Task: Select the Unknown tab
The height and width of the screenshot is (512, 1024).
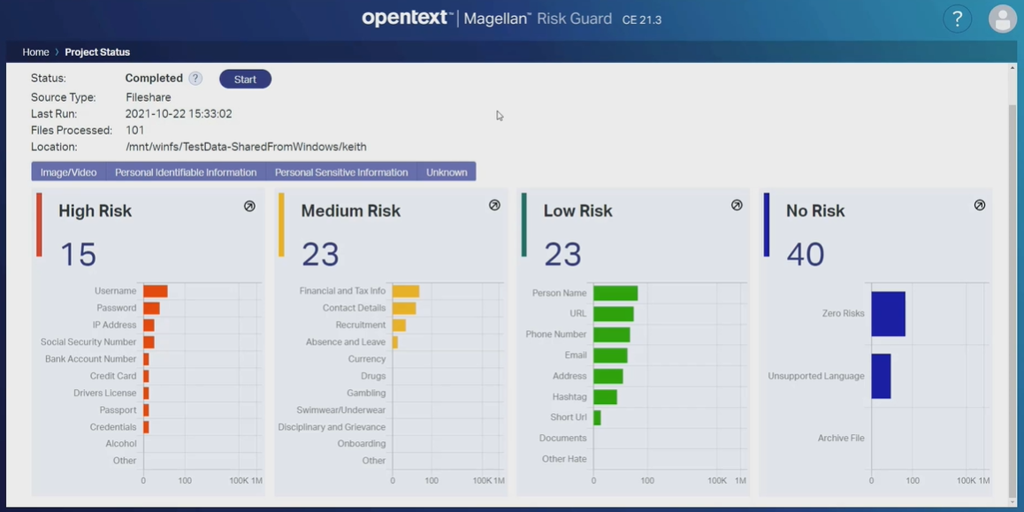Action: pyautogui.click(x=447, y=172)
